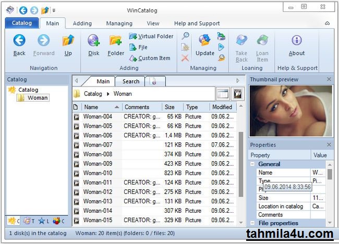Screen dimensions: 339x244
Task: Click the Comments column header
Action: pos(142,107)
